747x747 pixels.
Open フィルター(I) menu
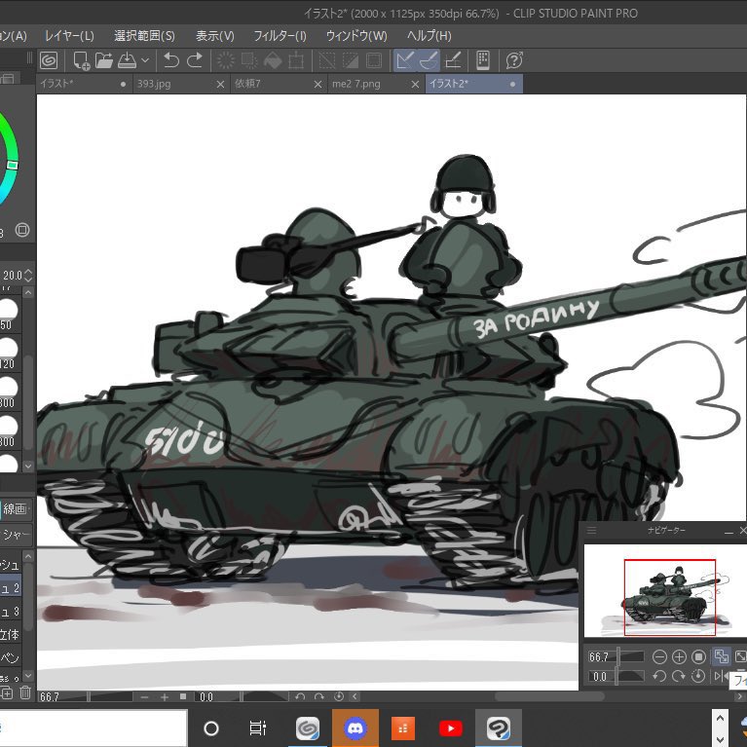280,36
